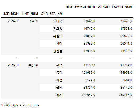Select the 202309 month index cell

pos(13,21)
